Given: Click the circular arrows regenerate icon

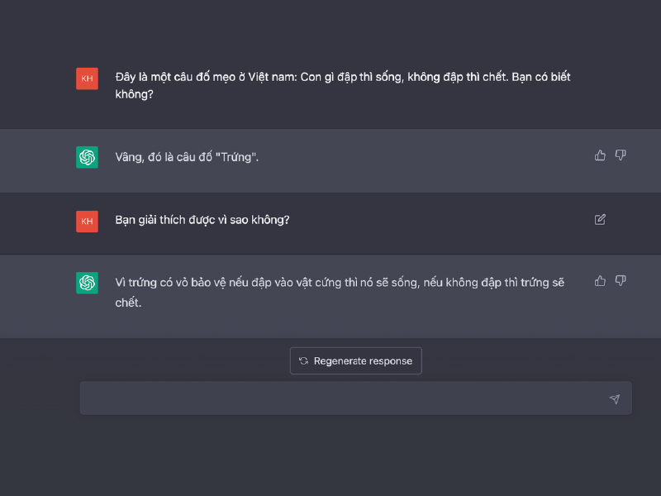Looking at the screenshot, I should coord(303,361).
